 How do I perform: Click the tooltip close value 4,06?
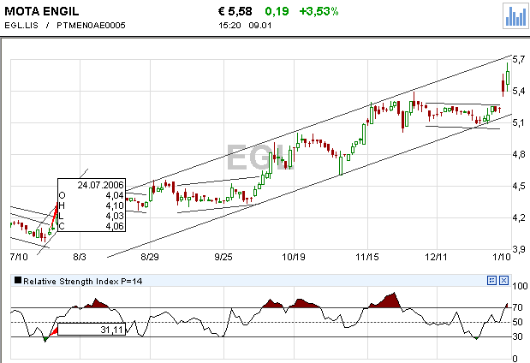click(115, 226)
